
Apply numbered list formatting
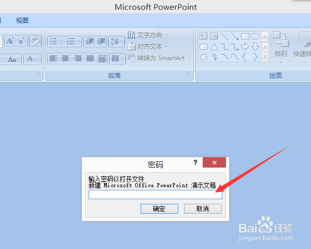click(x=70, y=41)
